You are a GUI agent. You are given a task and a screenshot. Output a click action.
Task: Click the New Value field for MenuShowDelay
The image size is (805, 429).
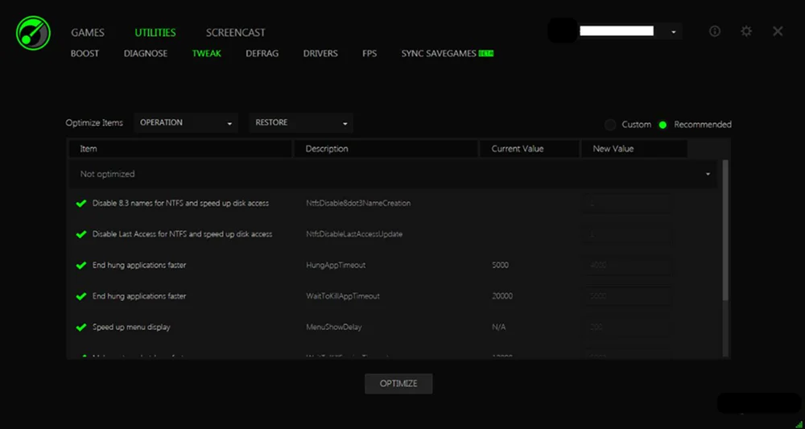pyautogui.click(x=626, y=328)
